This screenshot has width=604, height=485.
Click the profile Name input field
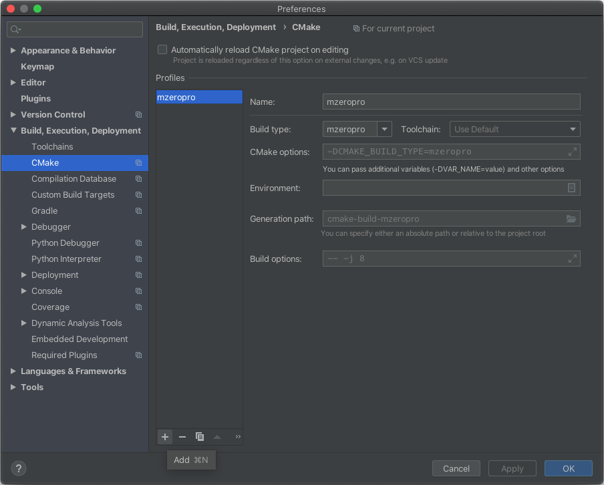451,102
